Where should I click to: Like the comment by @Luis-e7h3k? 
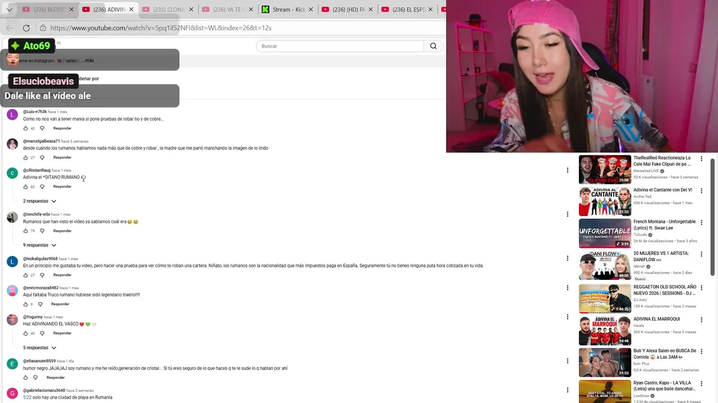pos(25,128)
